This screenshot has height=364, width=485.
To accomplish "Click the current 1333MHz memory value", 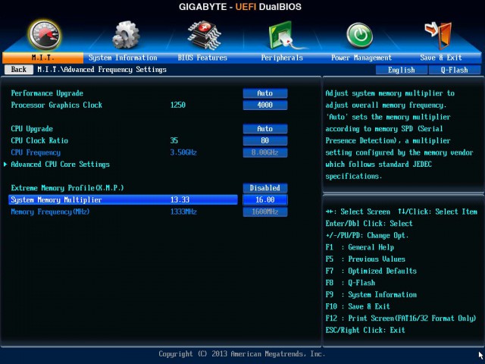I will pyautogui.click(x=183, y=212).
